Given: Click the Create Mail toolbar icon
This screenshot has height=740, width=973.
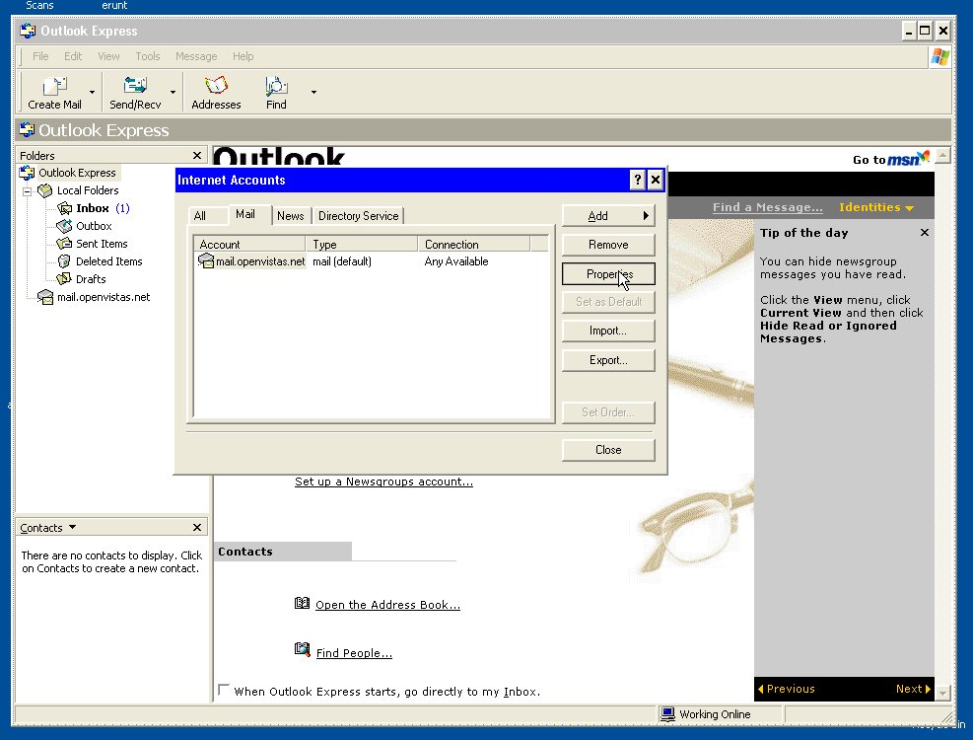Looking at the screenshot, I should pos(54,86).
